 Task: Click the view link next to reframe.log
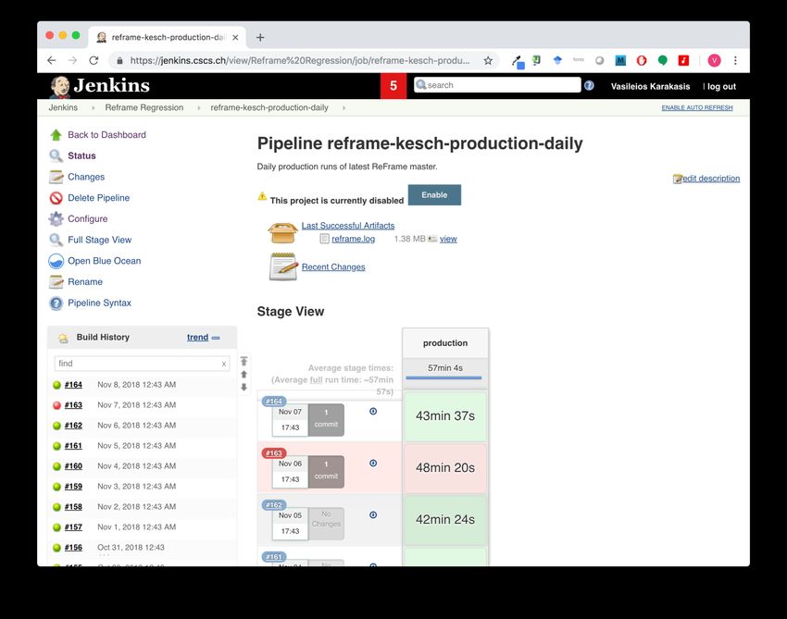(x=448, y=239)
